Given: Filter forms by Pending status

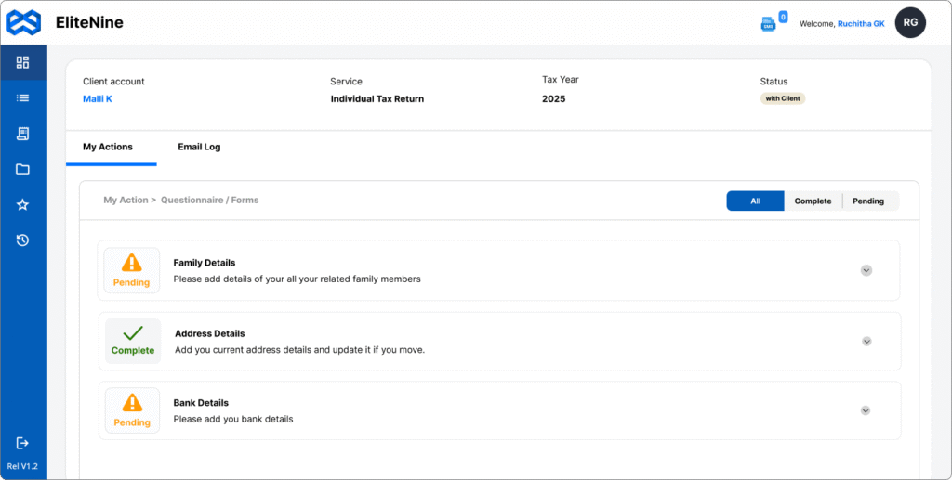Looking at the screenshot, I should coord(868,201).
